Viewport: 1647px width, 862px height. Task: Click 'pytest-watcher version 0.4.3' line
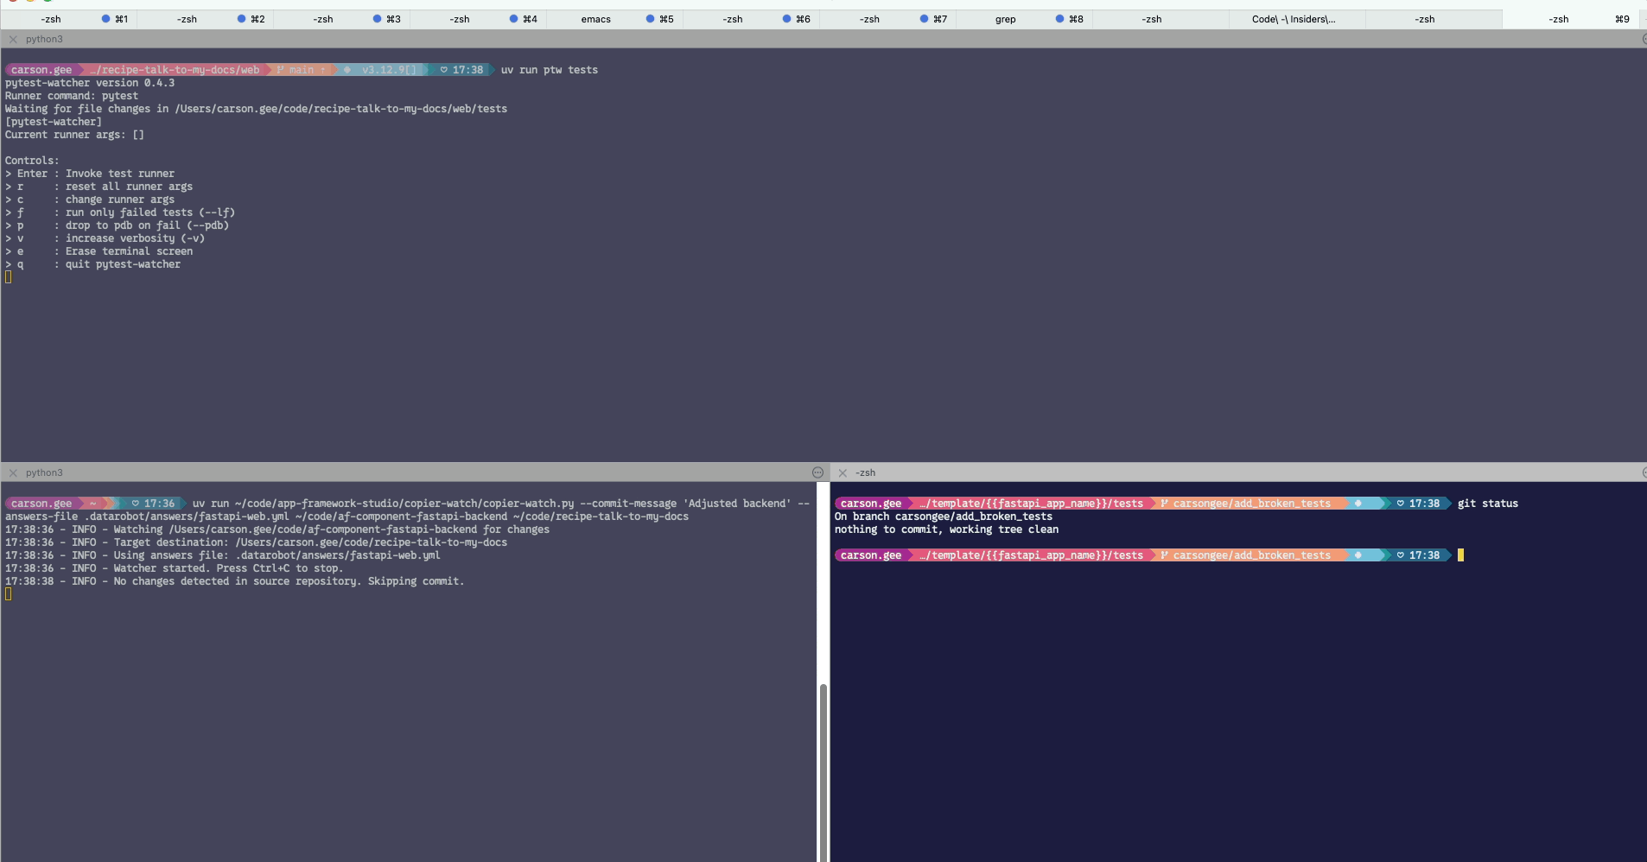point(90,83)
